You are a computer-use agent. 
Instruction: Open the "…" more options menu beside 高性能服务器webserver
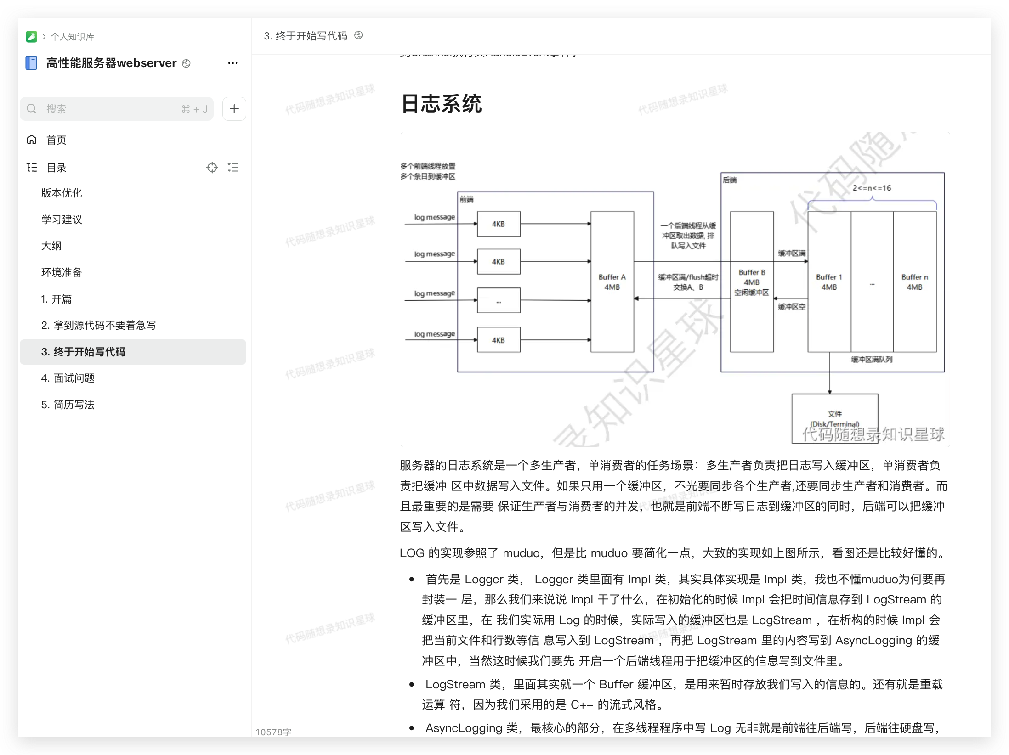click(233, 63)
